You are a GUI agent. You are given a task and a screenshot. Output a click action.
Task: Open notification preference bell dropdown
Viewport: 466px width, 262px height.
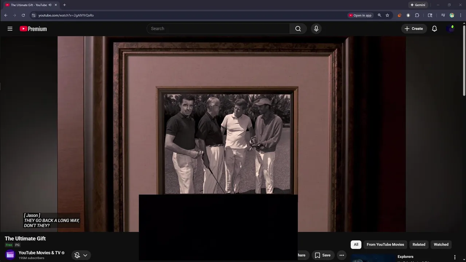point(81,255)
